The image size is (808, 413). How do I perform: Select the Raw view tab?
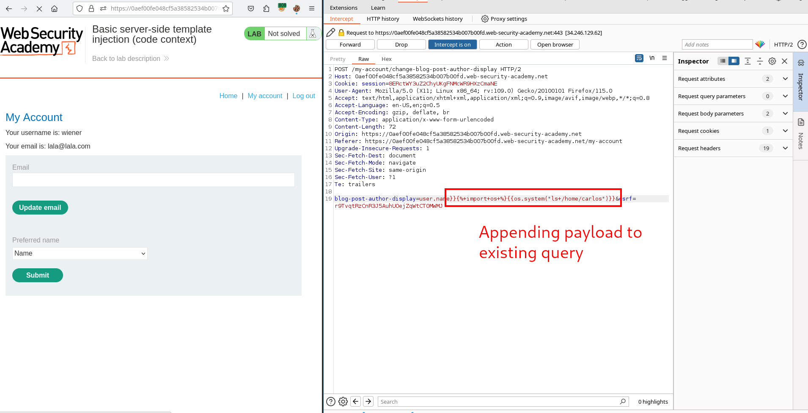[x=363, y=59]
